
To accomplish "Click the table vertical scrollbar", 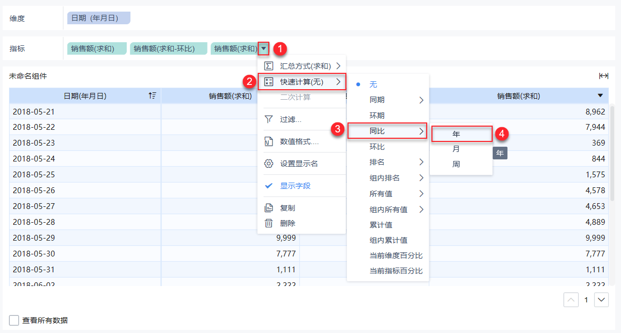I will coord(612,153).
